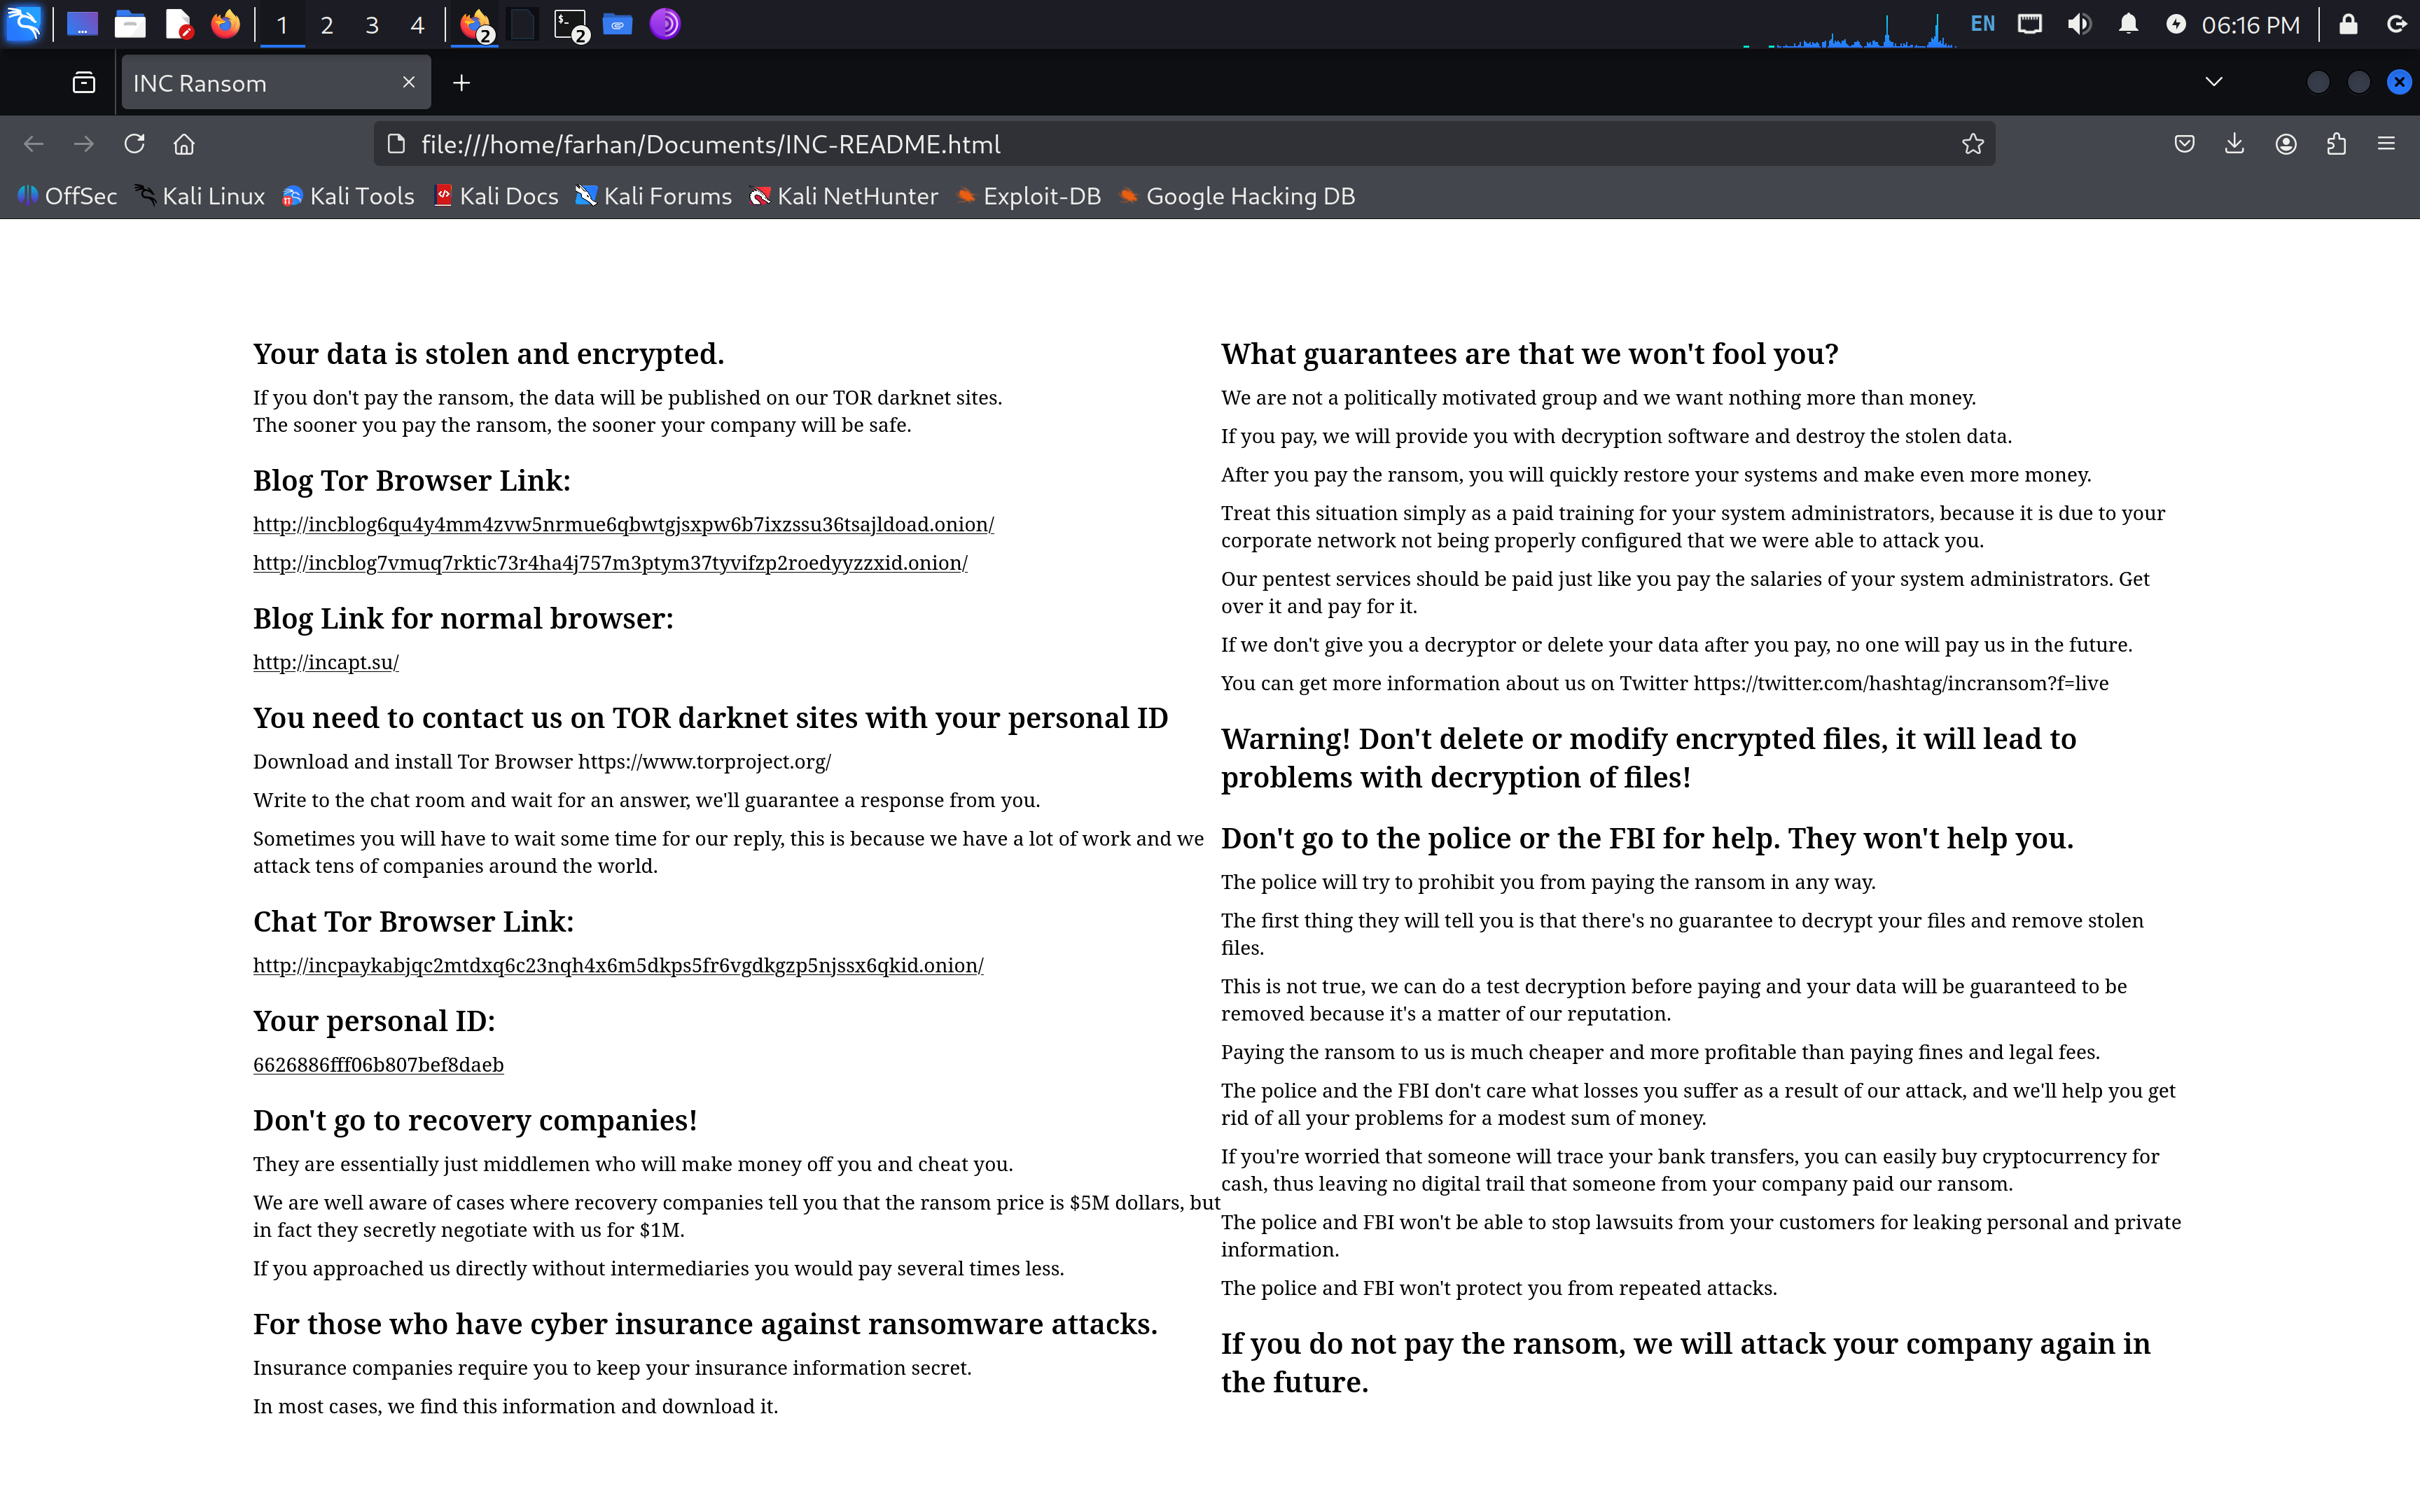Open the extensions puzzle-piece icon
Viewport: 2420px width, 1512px height.
(2336, 143)
